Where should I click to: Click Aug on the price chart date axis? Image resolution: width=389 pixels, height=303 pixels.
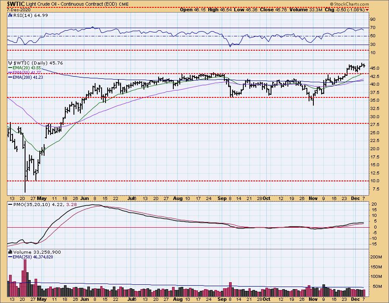tap(178, 198)
